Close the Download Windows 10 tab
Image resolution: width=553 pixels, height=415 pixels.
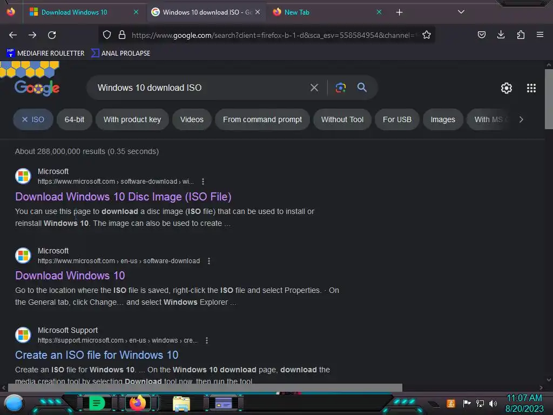(136, 12)
